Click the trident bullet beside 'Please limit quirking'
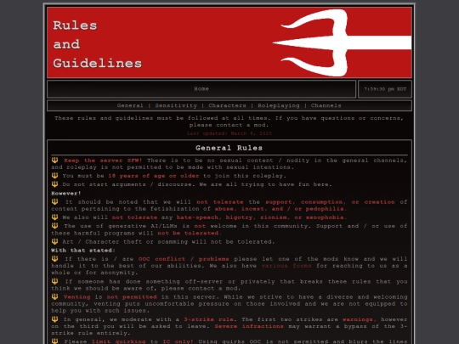 tap(54, 341)
